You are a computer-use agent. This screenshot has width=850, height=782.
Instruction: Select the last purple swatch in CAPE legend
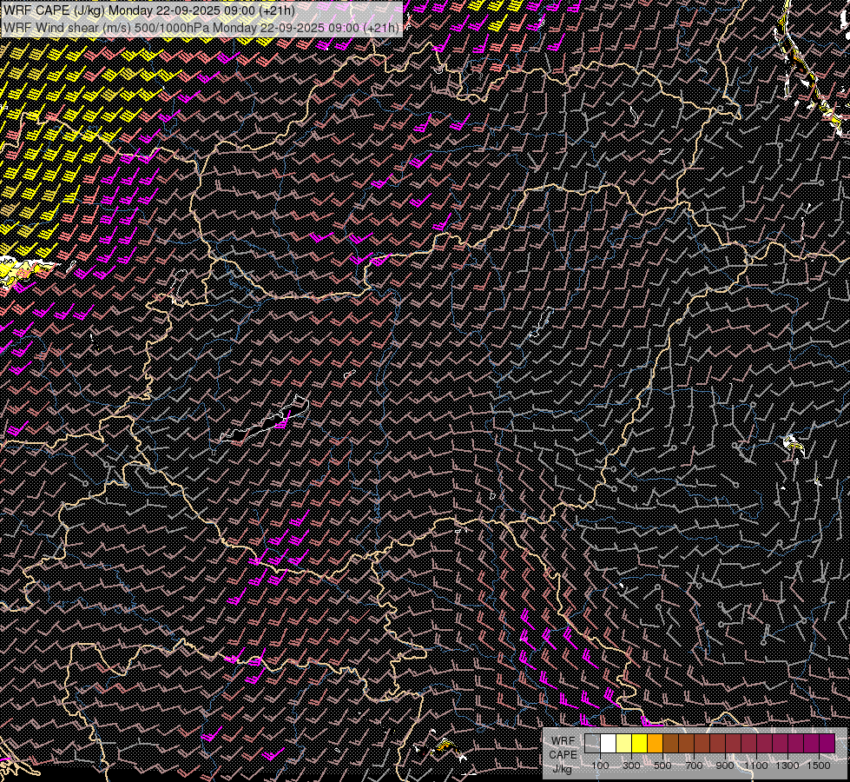(x=827, y=743)
